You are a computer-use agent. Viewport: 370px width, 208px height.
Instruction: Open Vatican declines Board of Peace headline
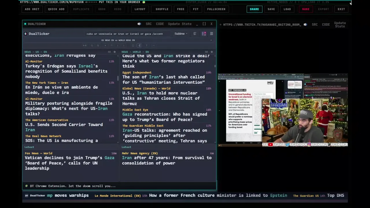point(69,163)
